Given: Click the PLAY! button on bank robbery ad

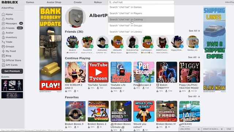Looking at the screenshot, I should pyautogui.click(x=50, y=85).
